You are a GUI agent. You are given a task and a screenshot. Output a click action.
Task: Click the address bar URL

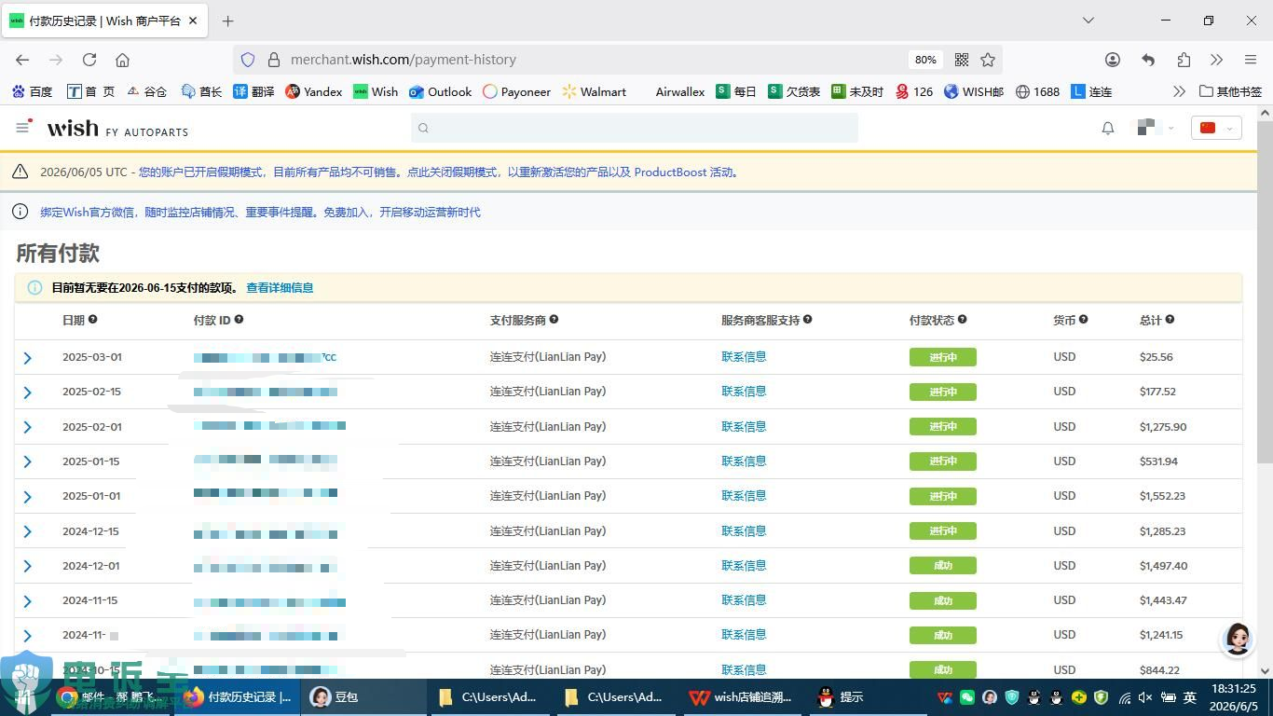(404, 60)
